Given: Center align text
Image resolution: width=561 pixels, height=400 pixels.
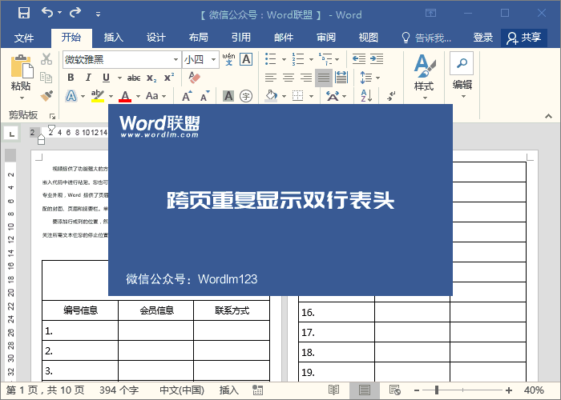Looking at the screenshot, I should [x=289, y=78].
